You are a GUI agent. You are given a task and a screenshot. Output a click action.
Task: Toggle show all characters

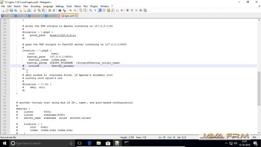[95, 10]
